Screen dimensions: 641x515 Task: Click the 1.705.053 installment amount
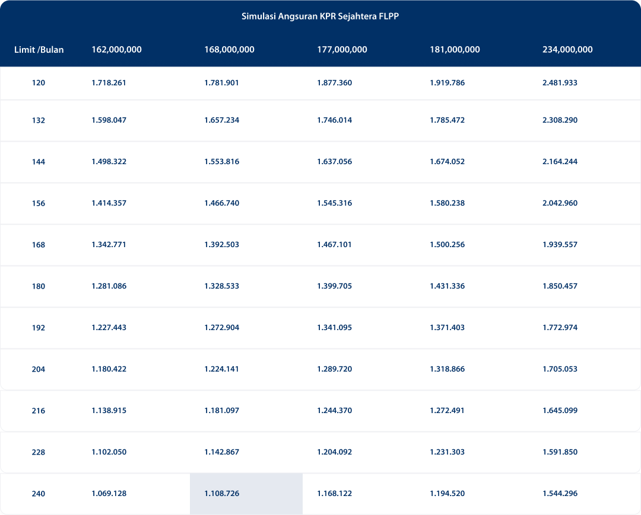click(x=560, y=369)
